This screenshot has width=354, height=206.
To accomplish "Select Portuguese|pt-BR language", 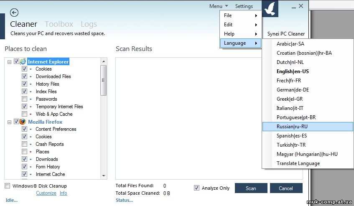I will [308, 117].
